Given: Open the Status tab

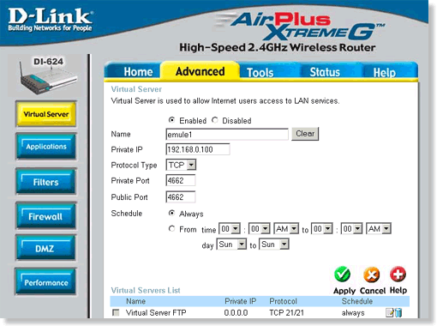Looking at the screenshot, I should [325, 72].
